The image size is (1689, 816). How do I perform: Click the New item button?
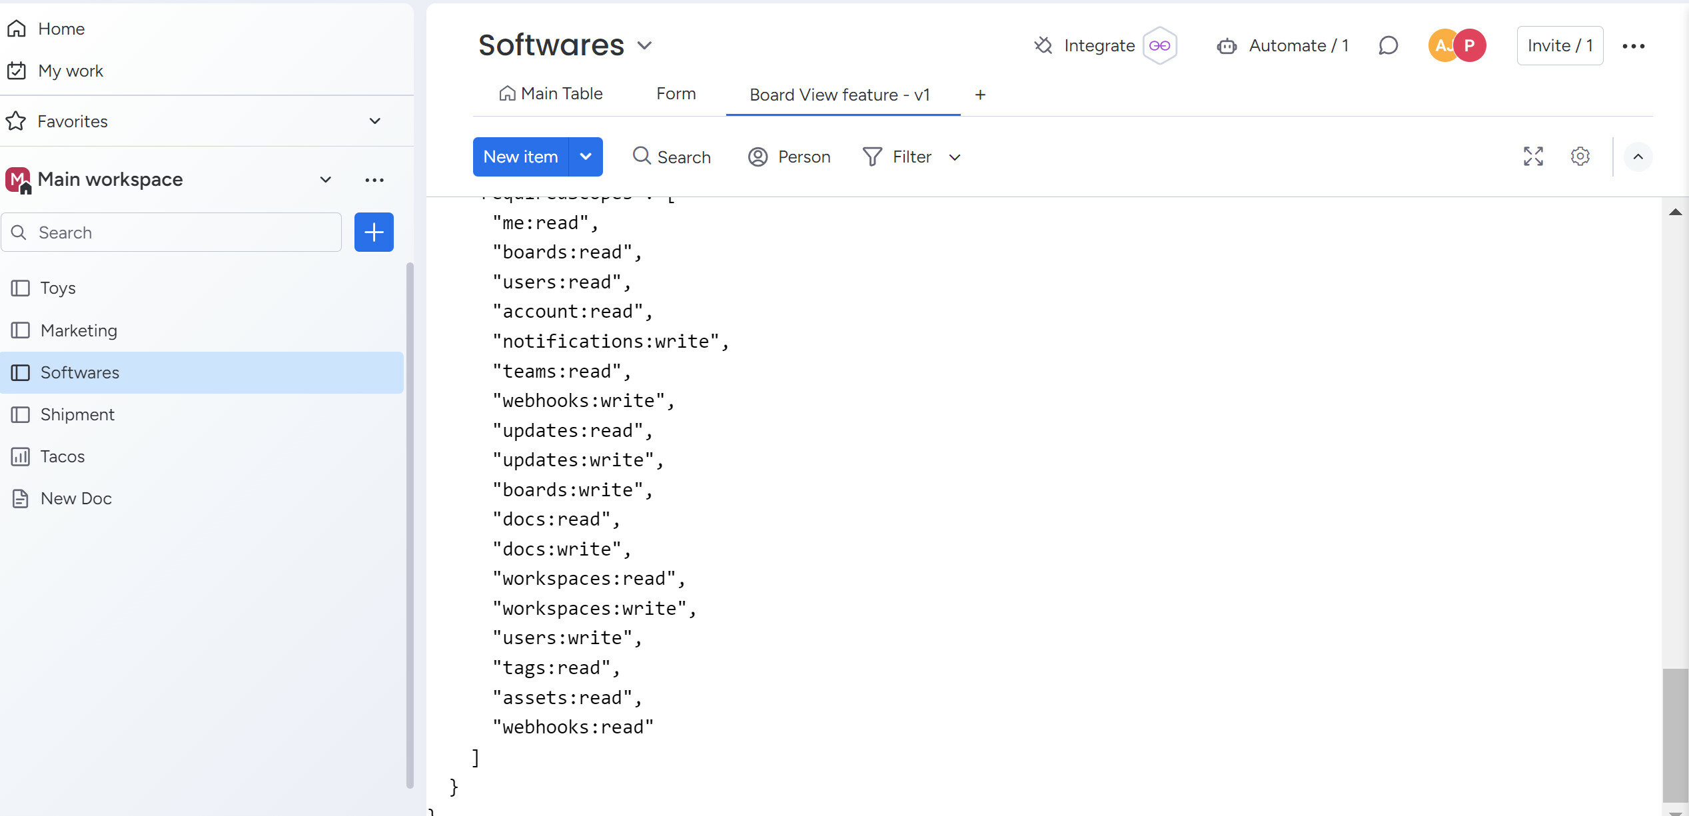click(520, 157)
